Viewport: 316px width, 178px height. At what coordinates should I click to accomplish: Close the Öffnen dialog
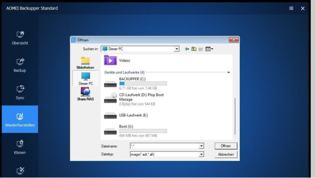click(233, 40)
